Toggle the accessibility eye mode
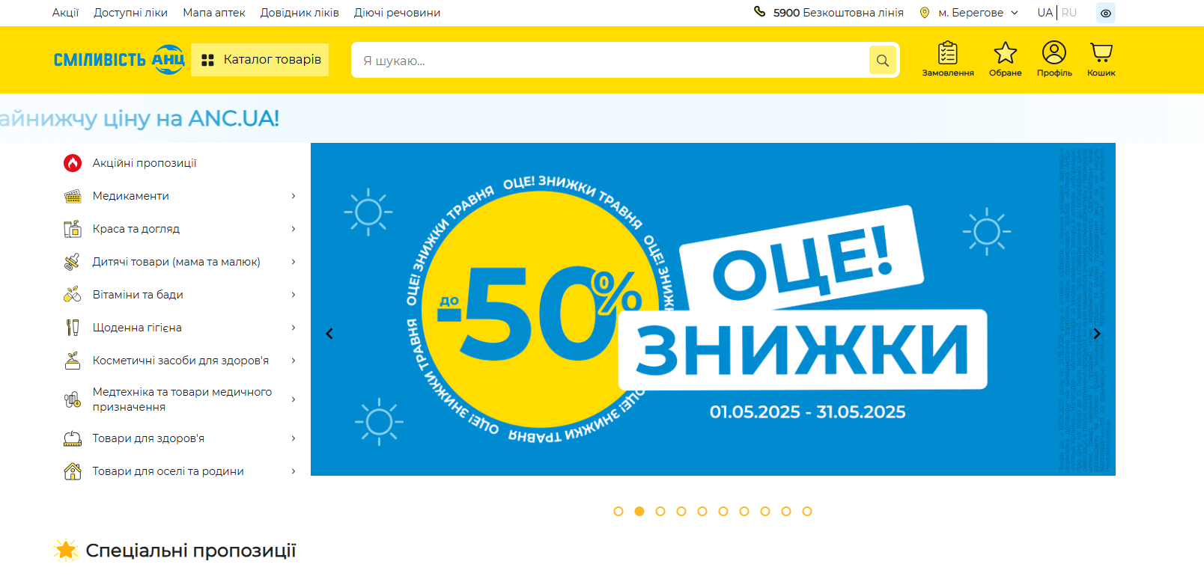The image size is (1204, 576). pyautogui.click(x=1106, y=13)
